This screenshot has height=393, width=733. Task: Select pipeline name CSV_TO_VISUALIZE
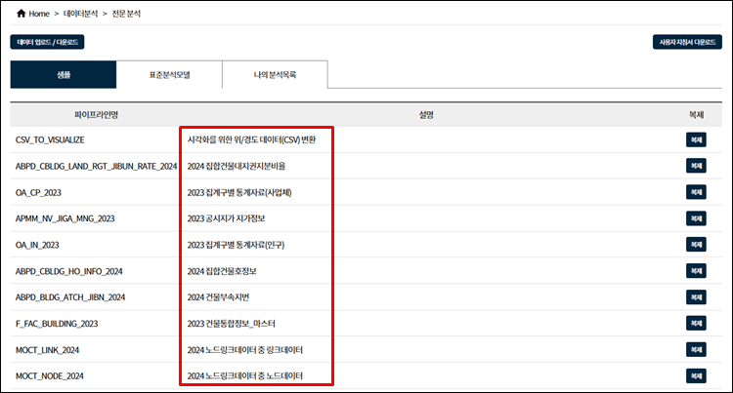[50, 139]
